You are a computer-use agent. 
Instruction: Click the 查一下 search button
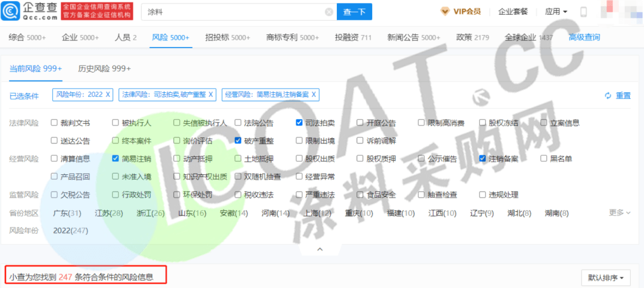pyautogui.click(x=354, y=12)
